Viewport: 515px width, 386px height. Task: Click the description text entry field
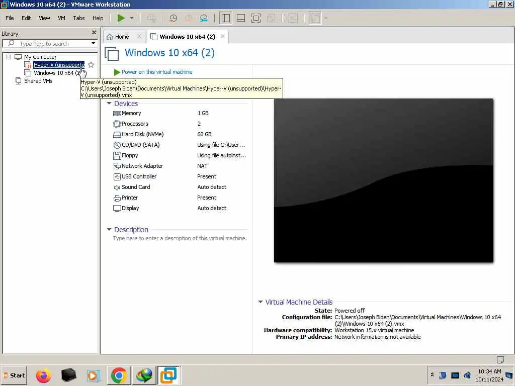(x=180, y=238)
